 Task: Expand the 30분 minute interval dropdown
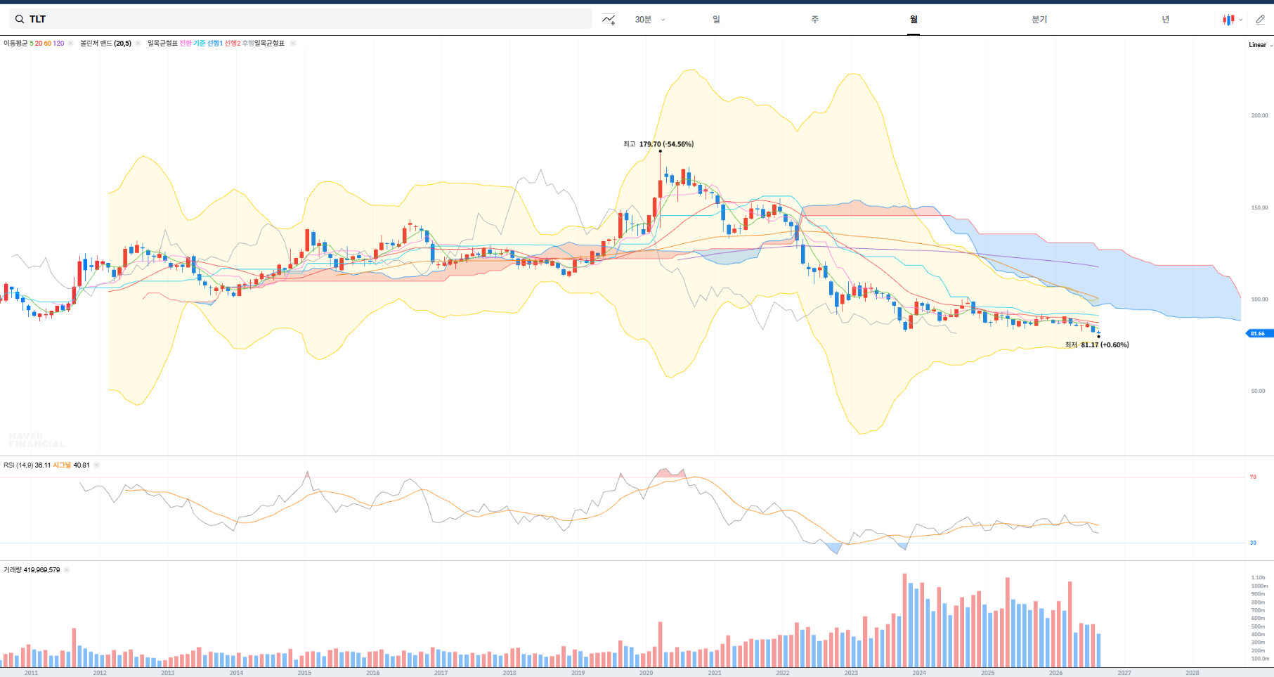tap(649, 20)
